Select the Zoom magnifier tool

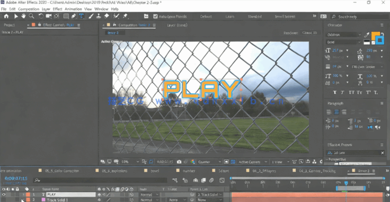(31, 16)
